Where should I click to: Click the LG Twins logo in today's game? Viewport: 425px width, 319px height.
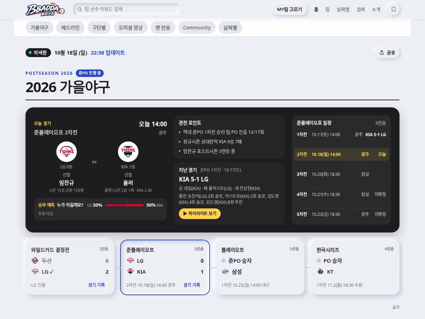click(67, 152)
